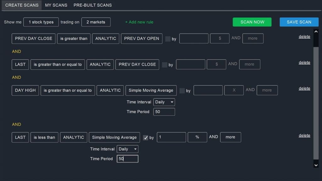Click the scrollbar down arrow
Image resolution: width=322 pixels, height=181 pixels.
point(316,165)
